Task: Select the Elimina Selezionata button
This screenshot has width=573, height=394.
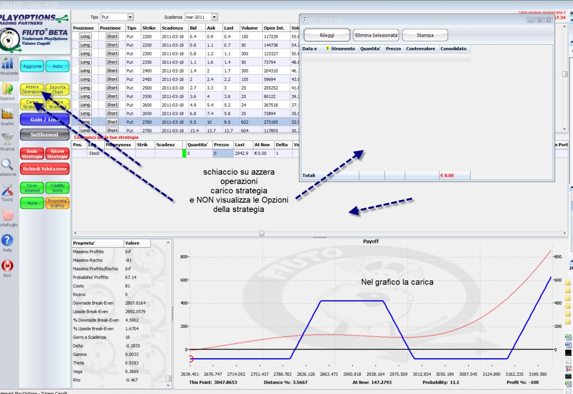Action: coord(376,35)
